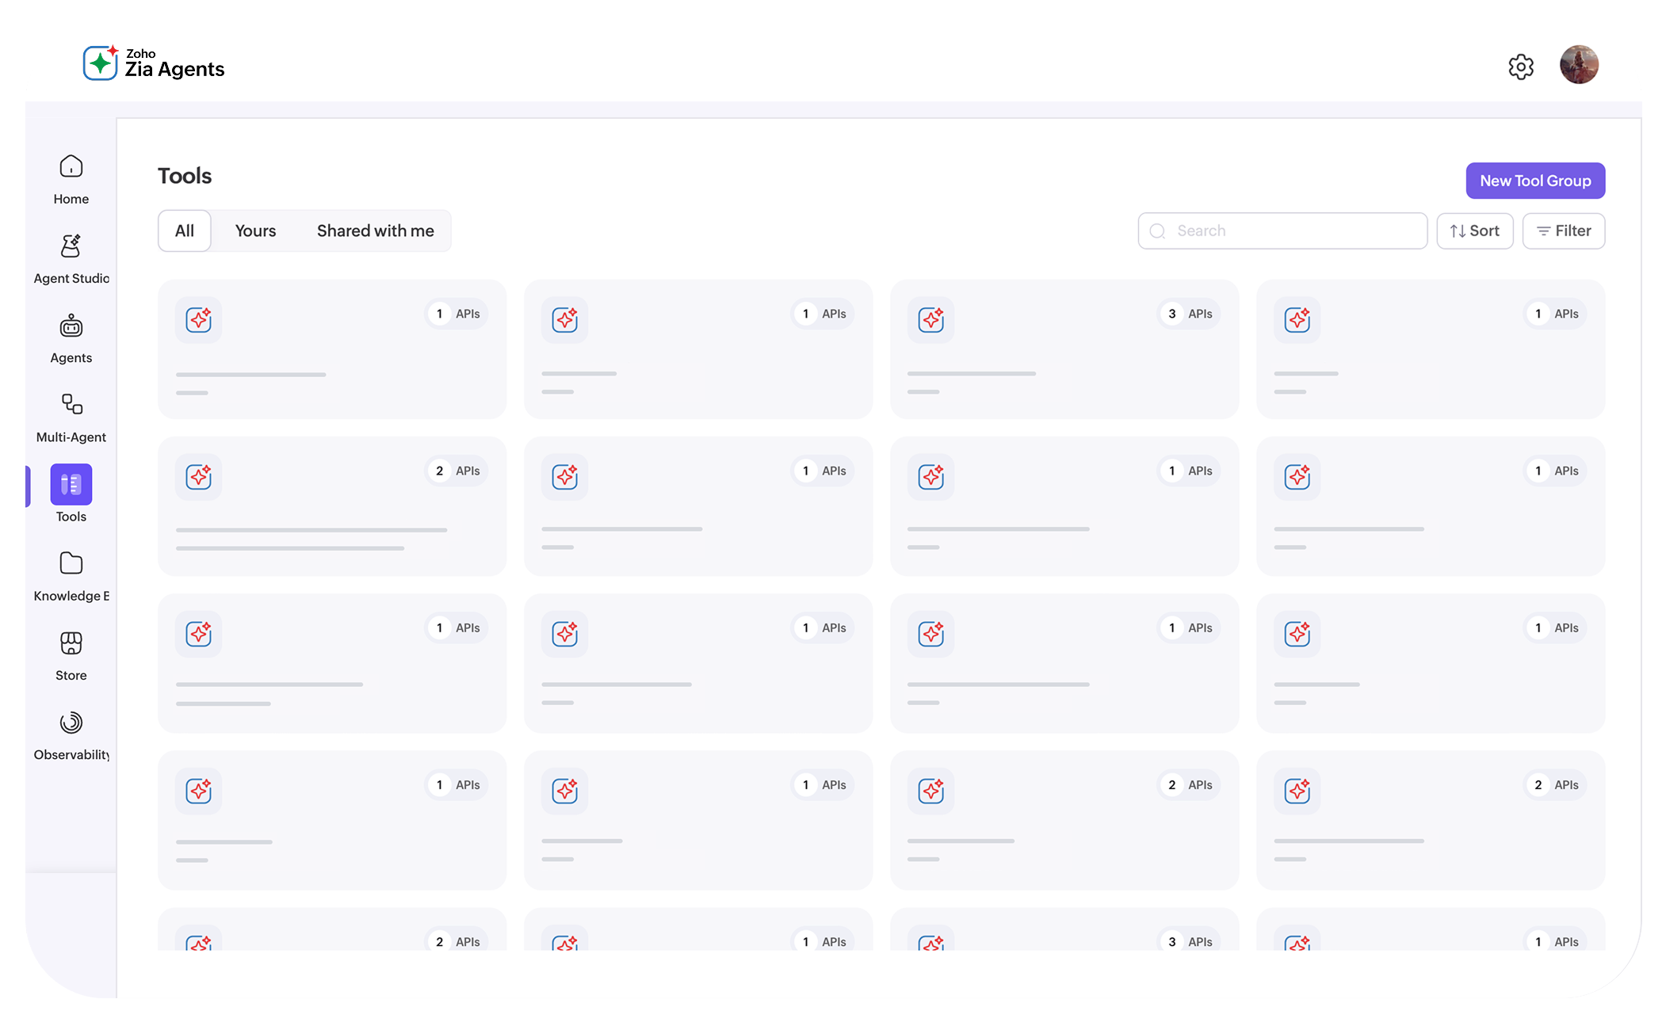Viewport: 1666px width, 1022px height.
Task: Select the Shared with me tab
Action: 375,231
